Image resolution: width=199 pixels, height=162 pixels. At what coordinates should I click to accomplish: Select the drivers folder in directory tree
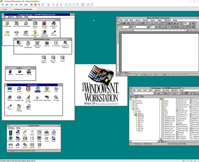point(141,121)
